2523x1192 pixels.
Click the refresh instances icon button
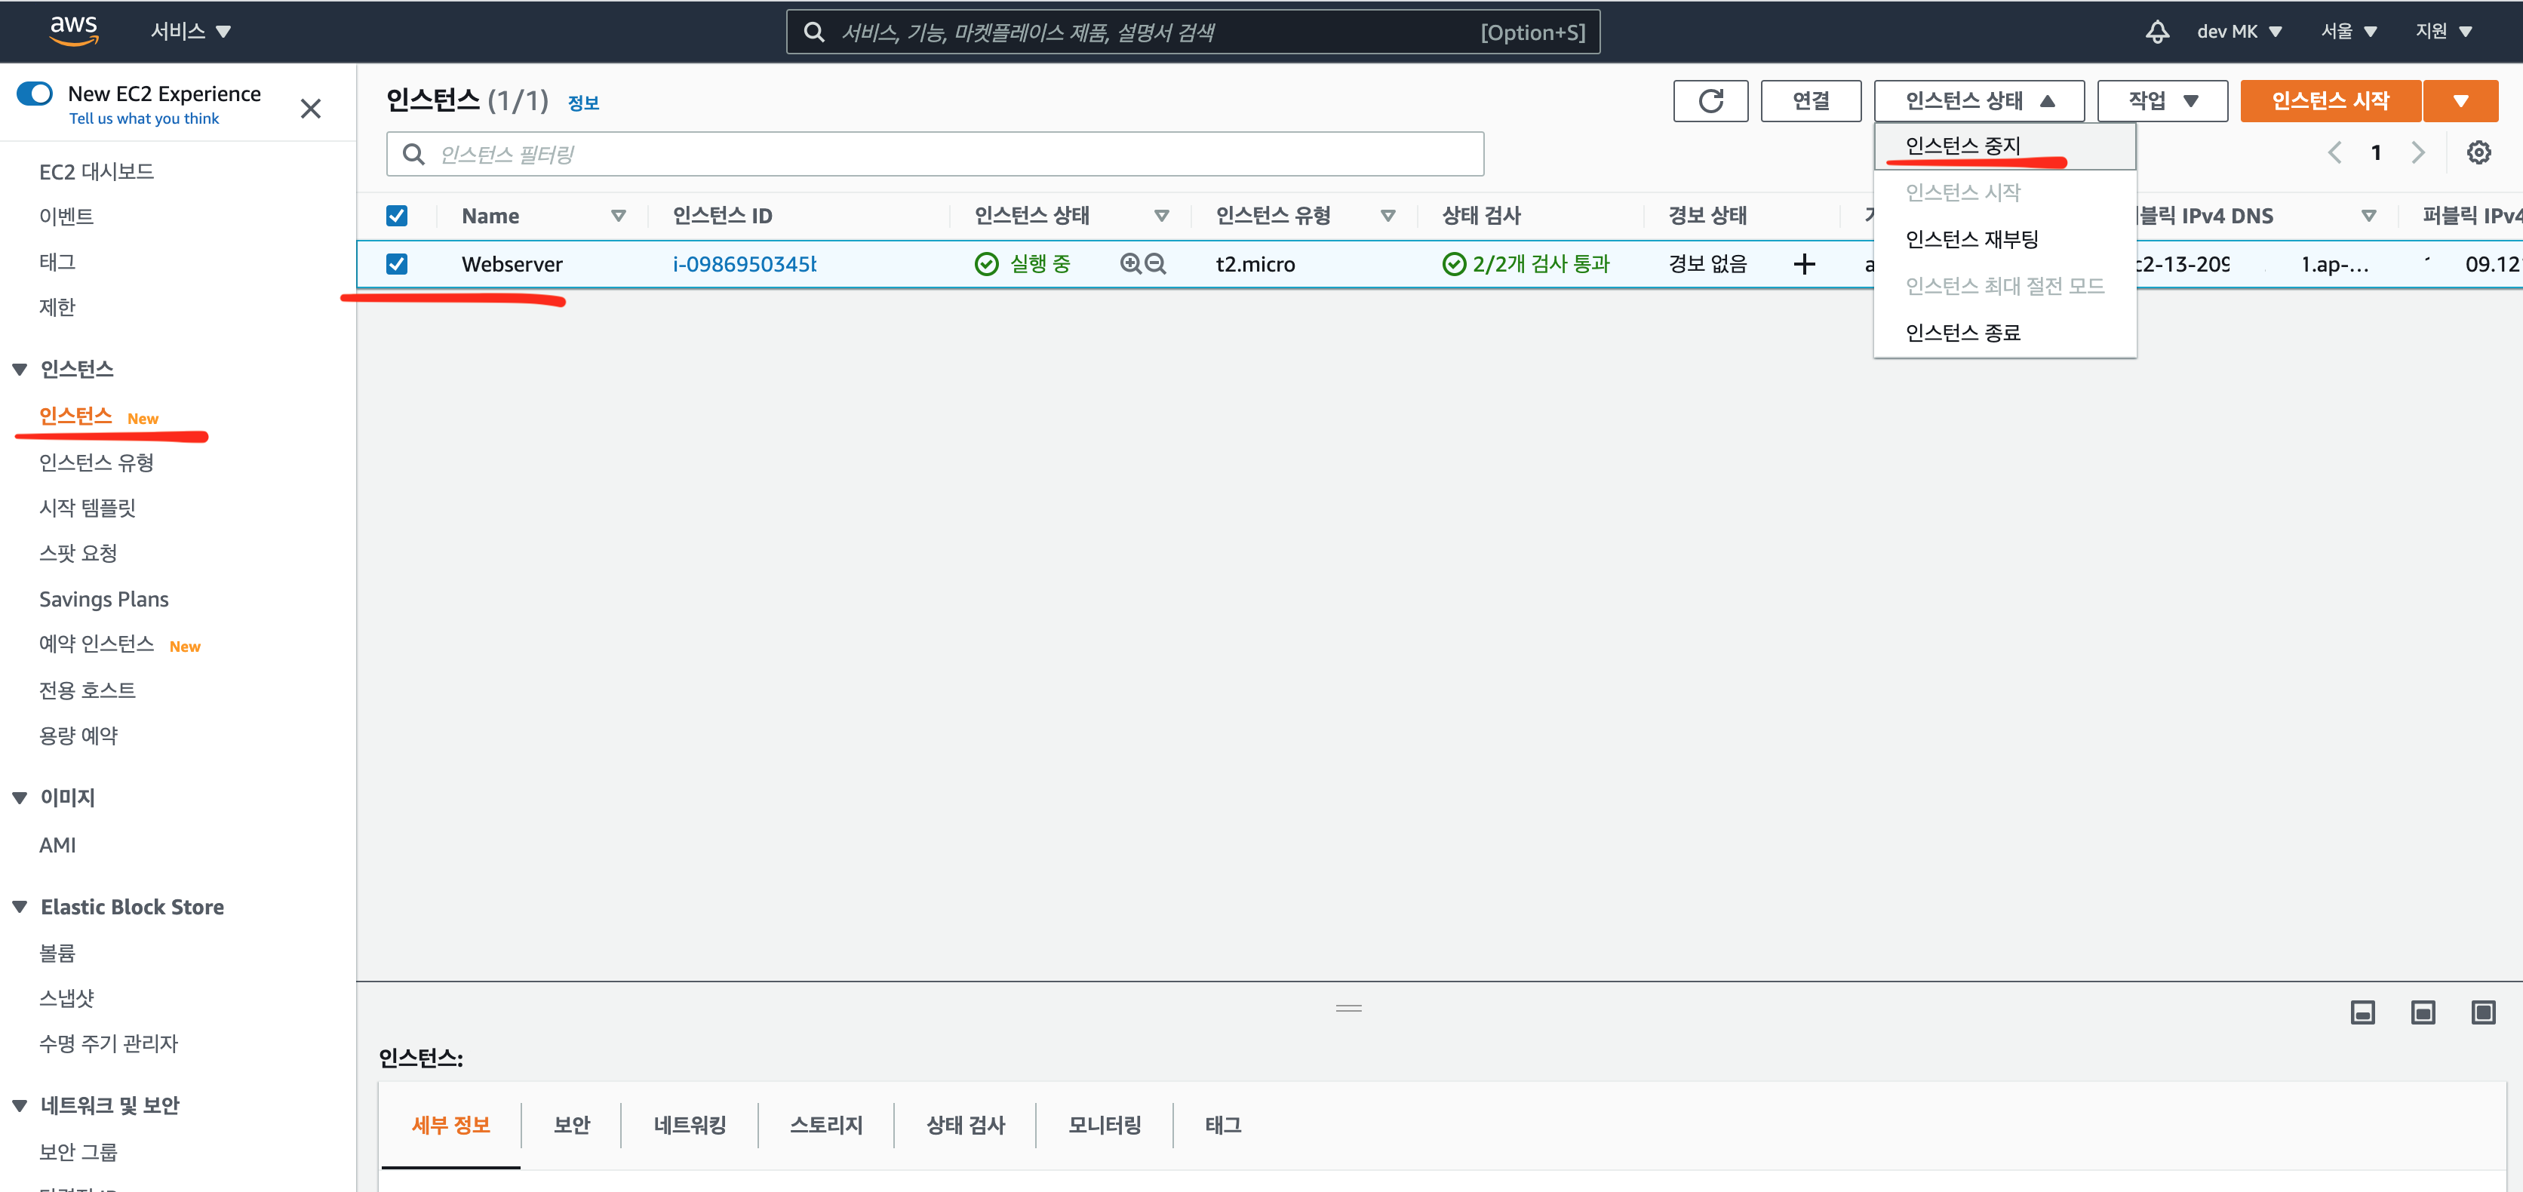pyautogui.click(x=1710, y=101)
